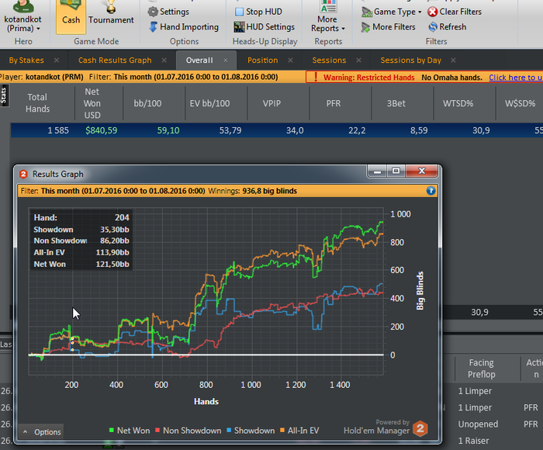Image resolution: width=543 pixels, height=450 pixels.
Task: Close the Sessions by Day tab
Action: point(453,61)
